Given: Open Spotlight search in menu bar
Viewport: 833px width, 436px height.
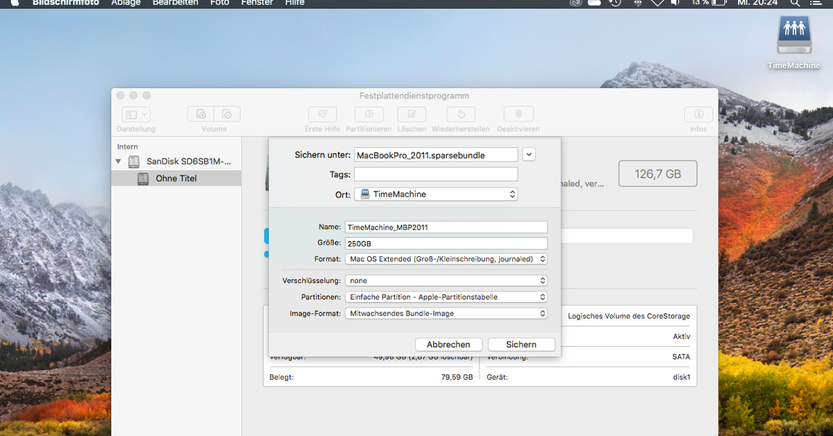Looking at the screenshot, I should (796, 3).
